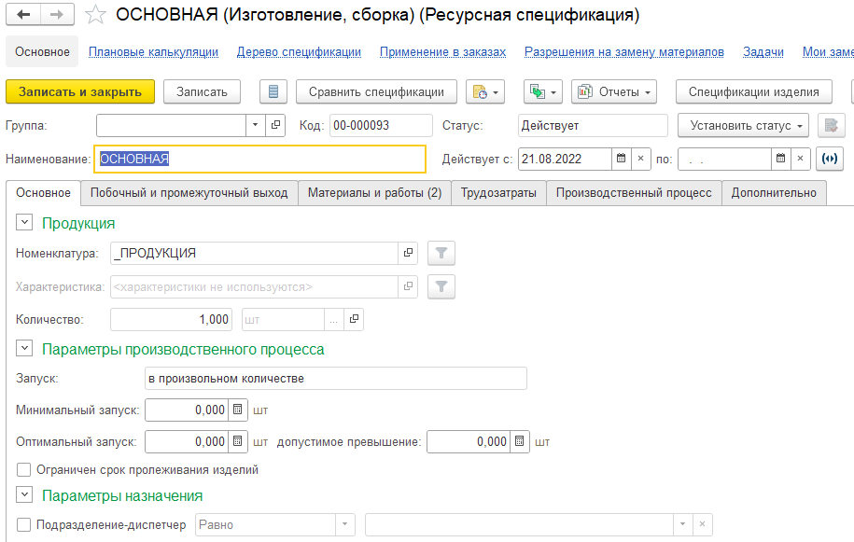Open the list icon next to Записать

[x=273, y=92]
